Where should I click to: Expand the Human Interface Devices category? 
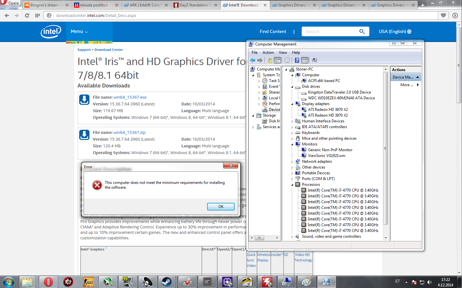click(x=292, y=121)
